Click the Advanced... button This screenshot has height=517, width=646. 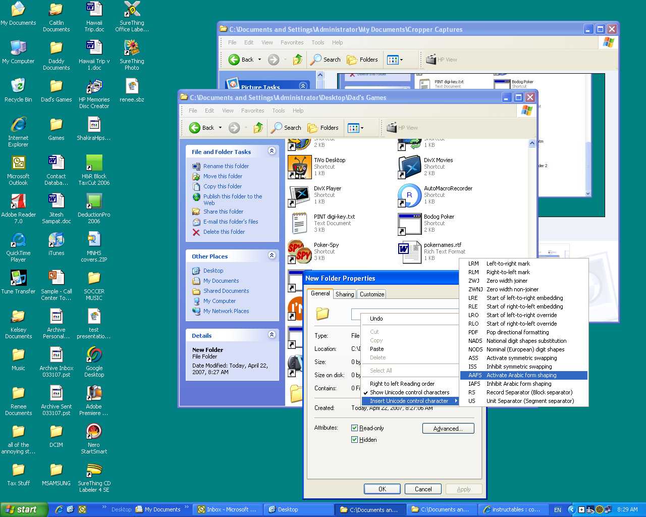[x=448, y=429]
